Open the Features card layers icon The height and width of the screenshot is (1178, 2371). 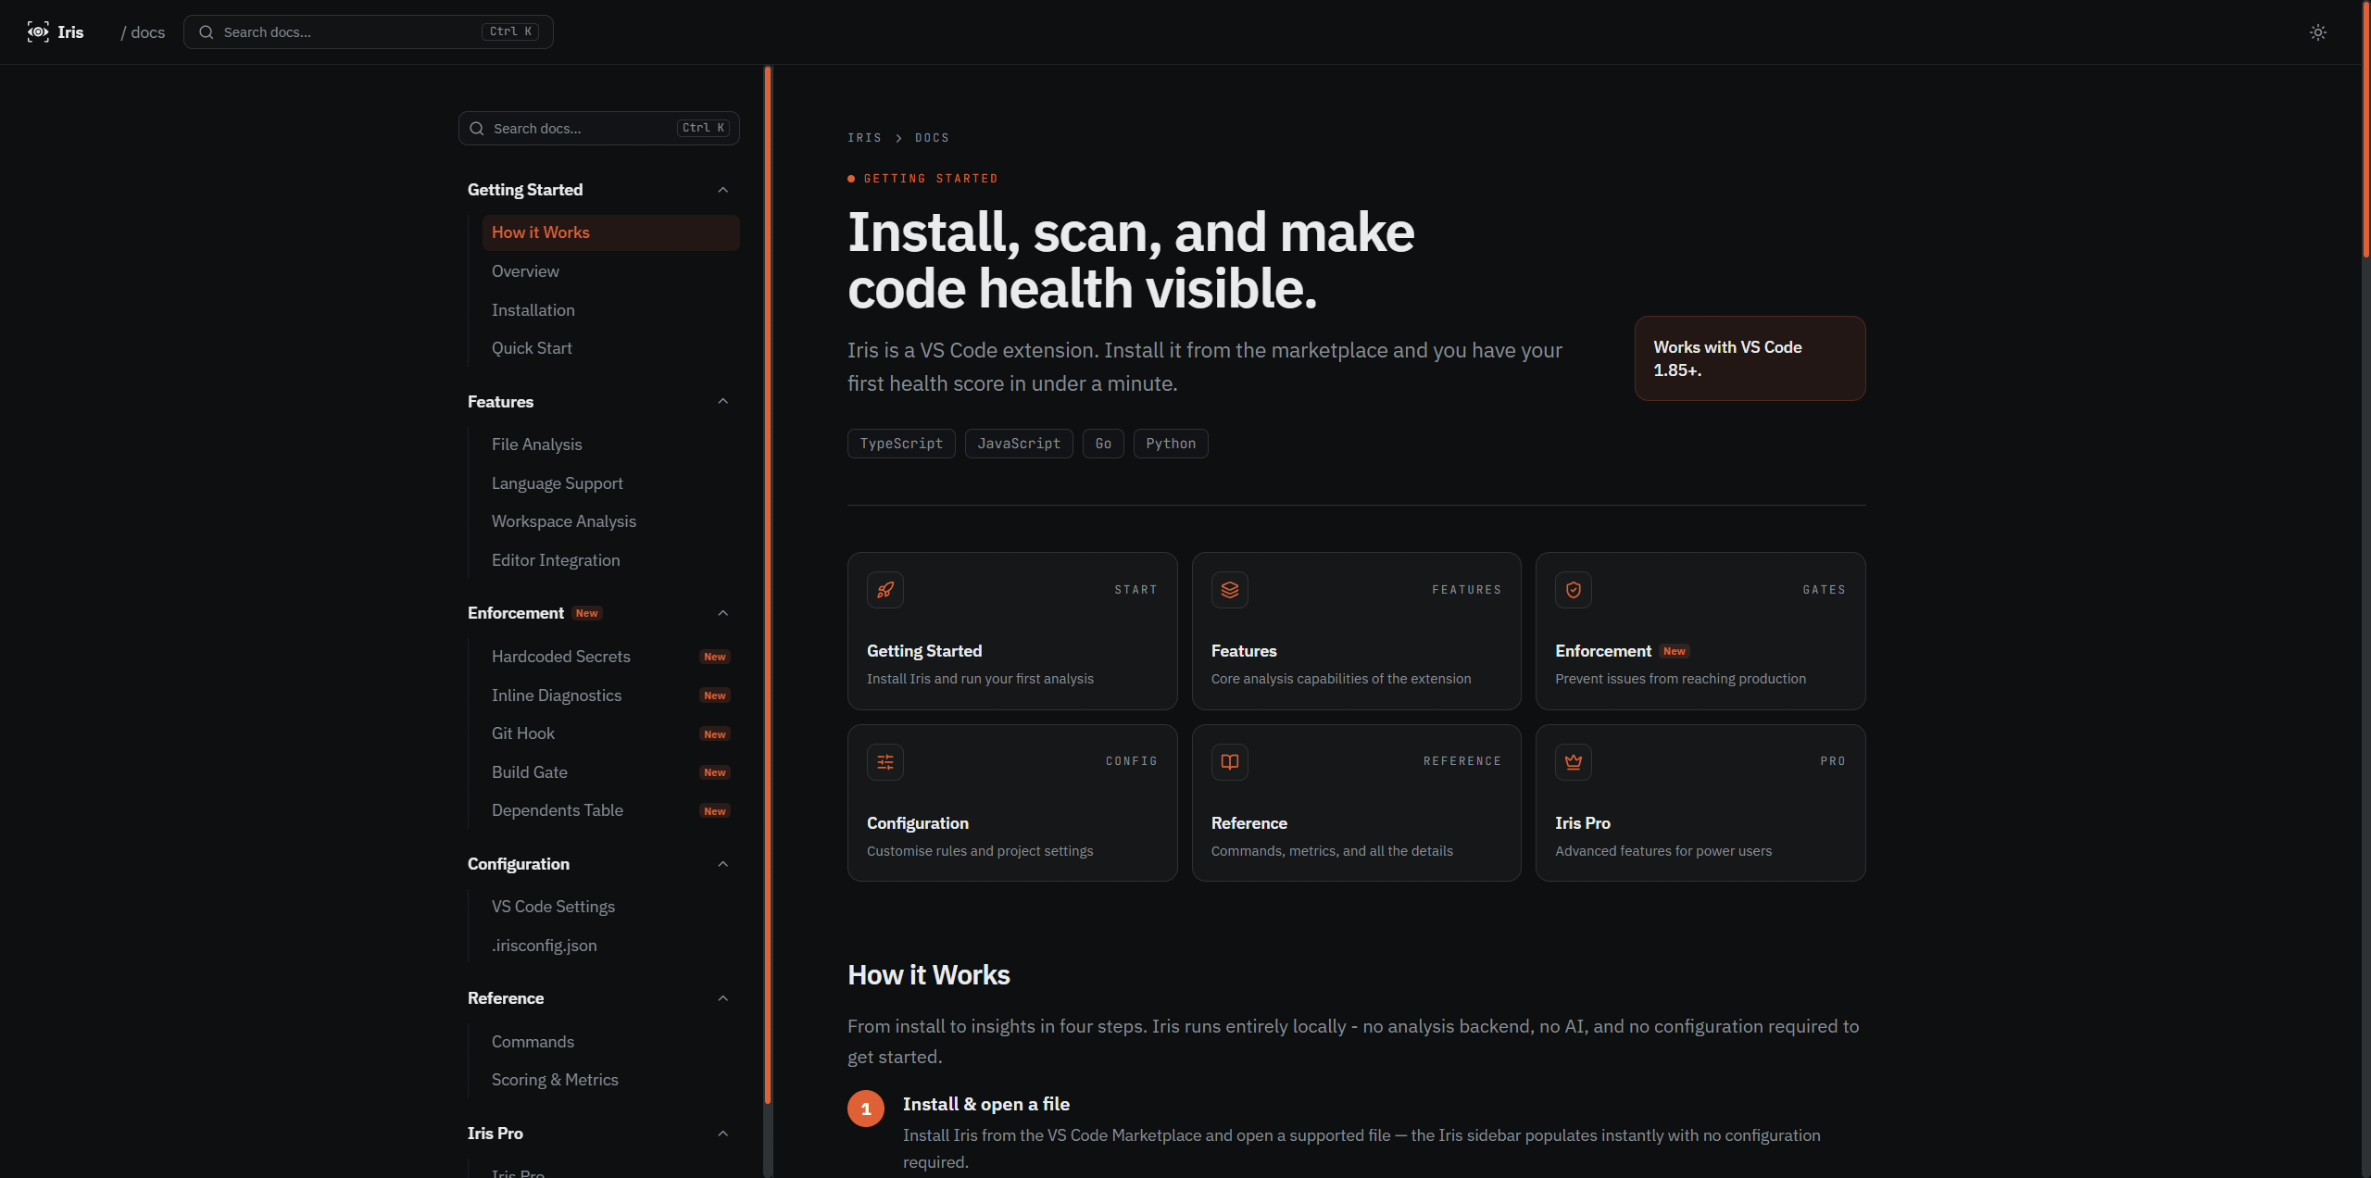(x=1229, y=590)
